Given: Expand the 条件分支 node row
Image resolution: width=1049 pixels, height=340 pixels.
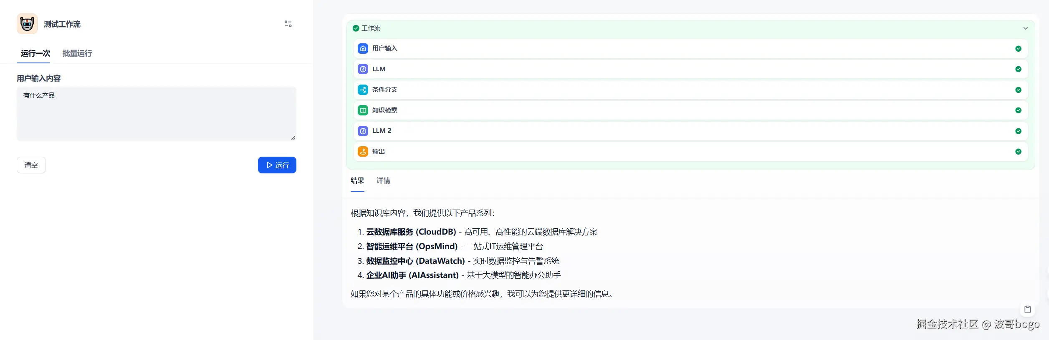Looking at the screenshot, I should 690,90.
